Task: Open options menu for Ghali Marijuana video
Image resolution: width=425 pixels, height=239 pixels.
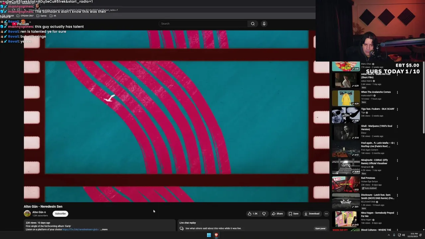Action: pyautogui.click(x=397, y=126)
